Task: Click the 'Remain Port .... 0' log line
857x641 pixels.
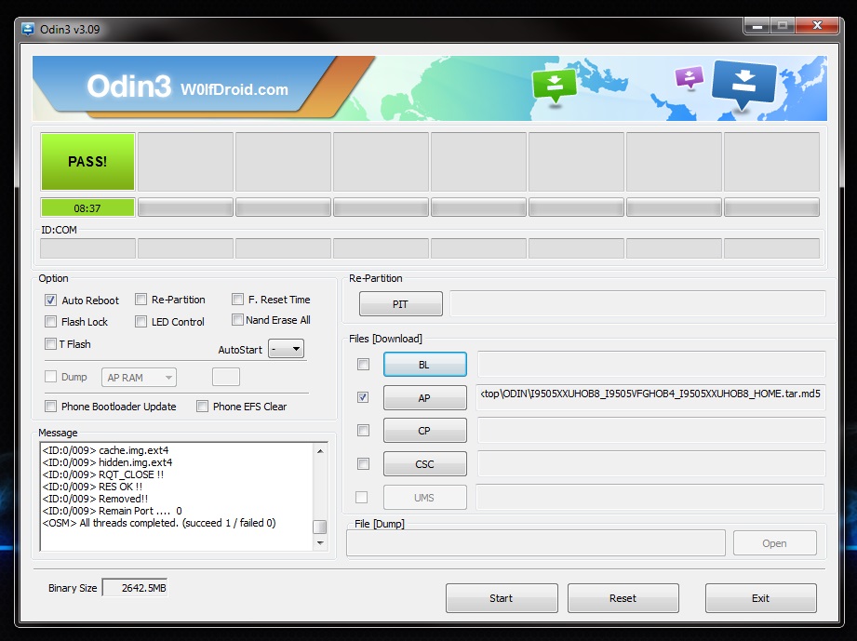Action: tap(112, 511)
